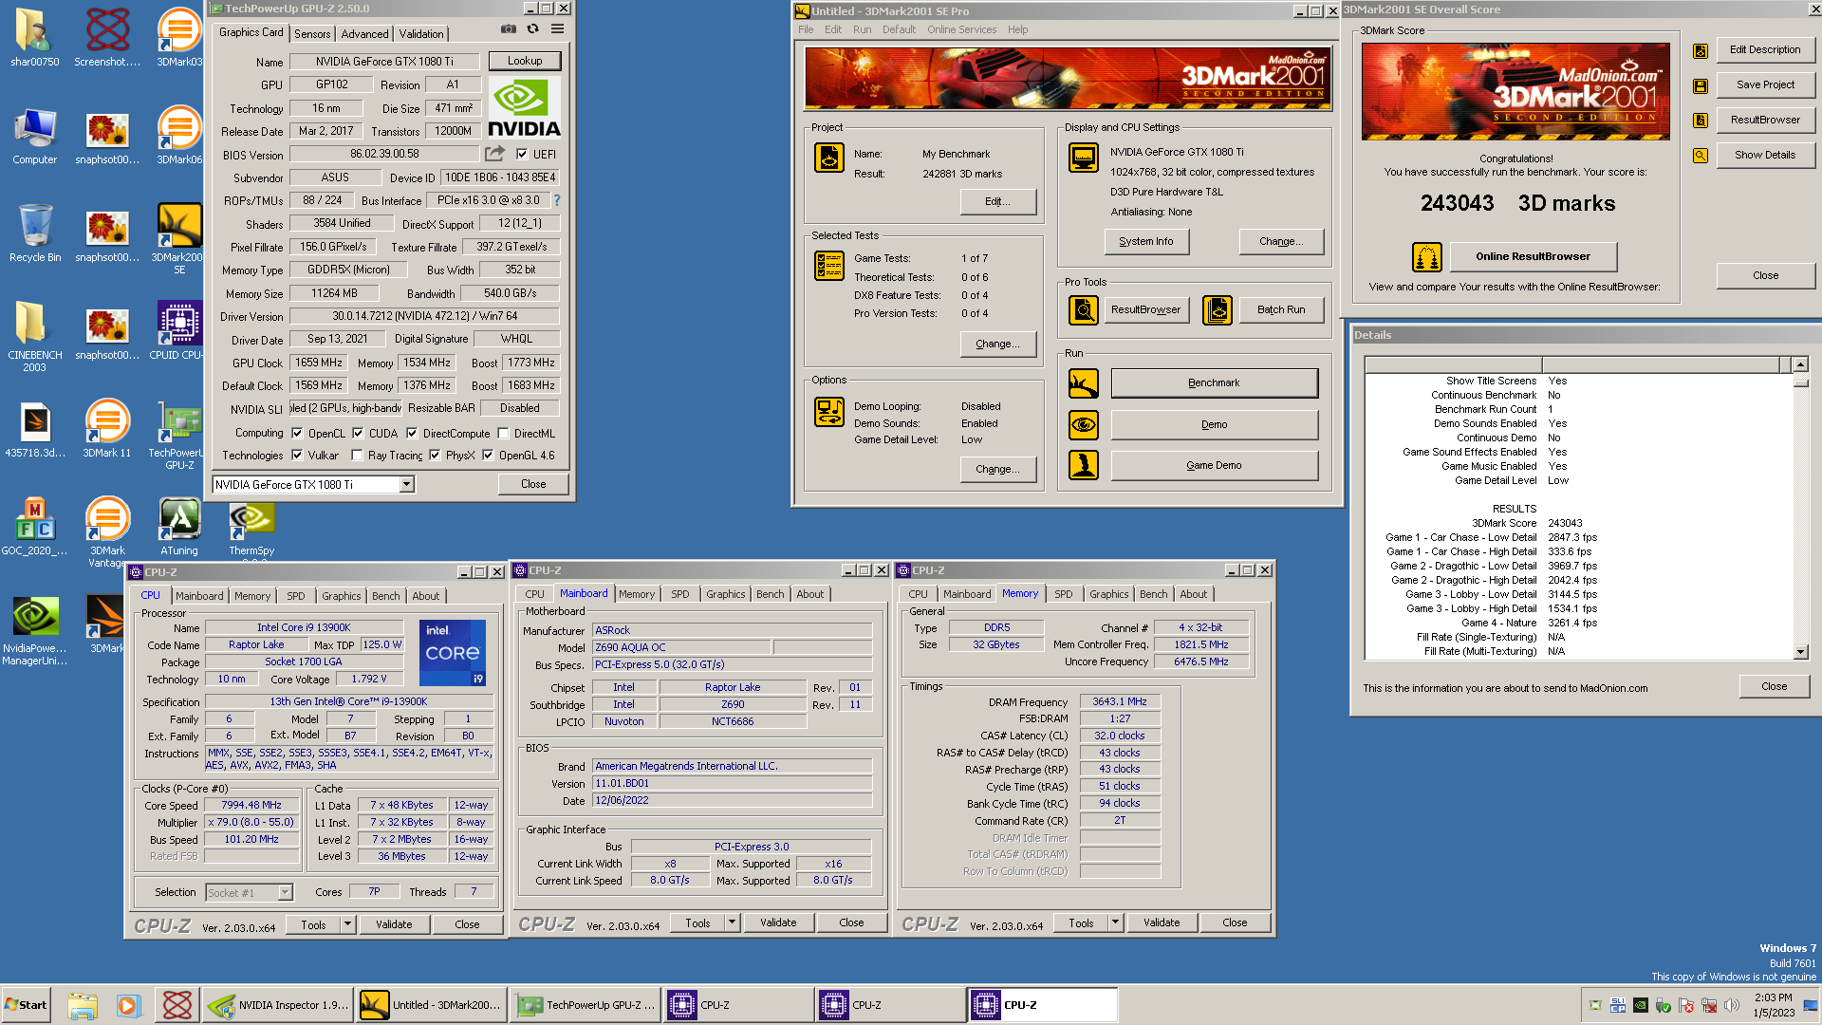Toggle the OpenCL checkbox
The height and width of the screenshot is (1025, 1822).
(x=297, y=433)
